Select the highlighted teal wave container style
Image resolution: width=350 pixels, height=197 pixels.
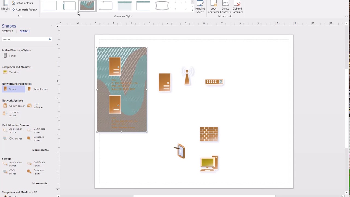click(87, 6)
